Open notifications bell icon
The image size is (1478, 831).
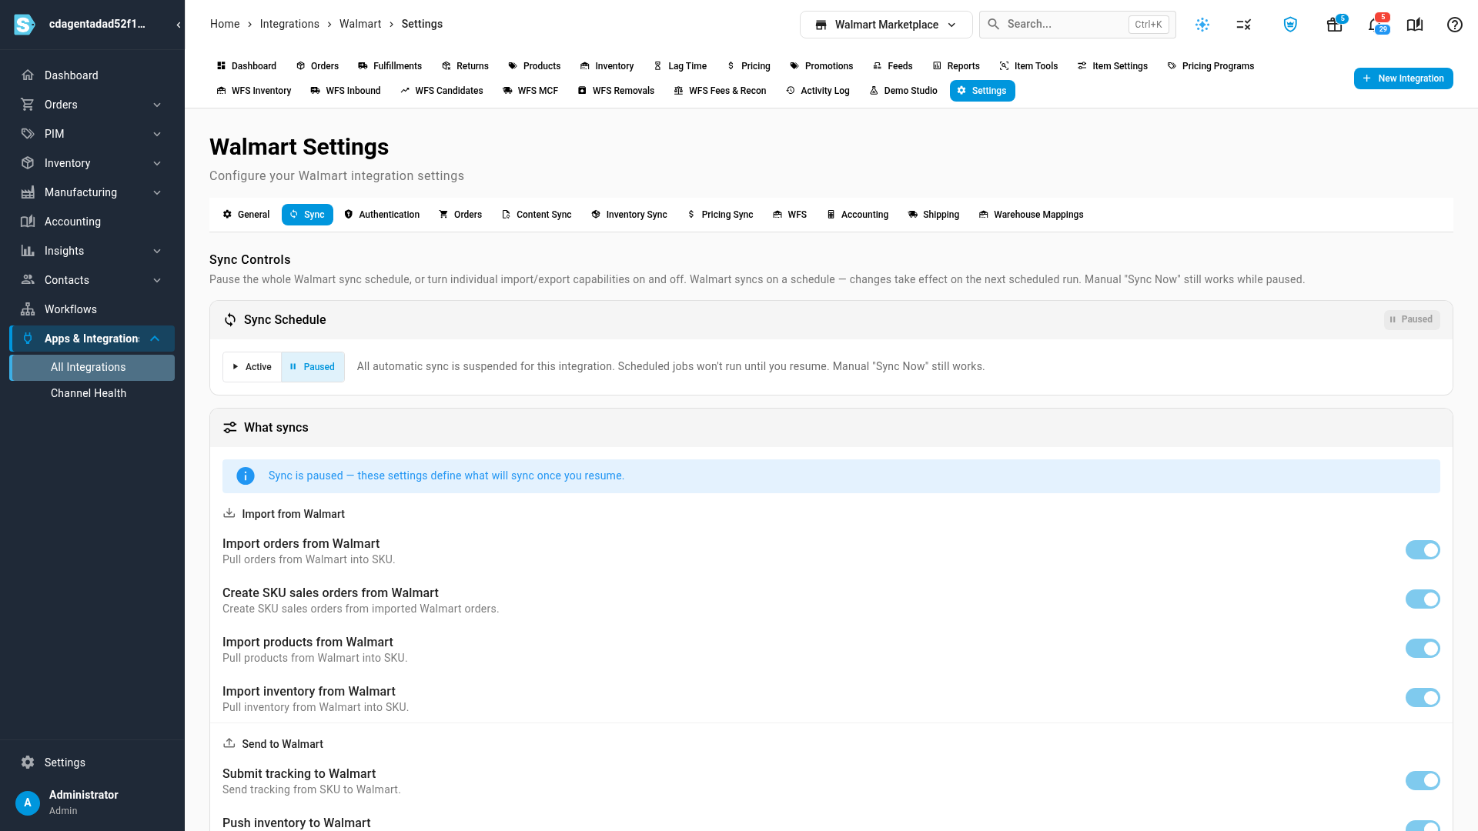(x=1376, y=25)
